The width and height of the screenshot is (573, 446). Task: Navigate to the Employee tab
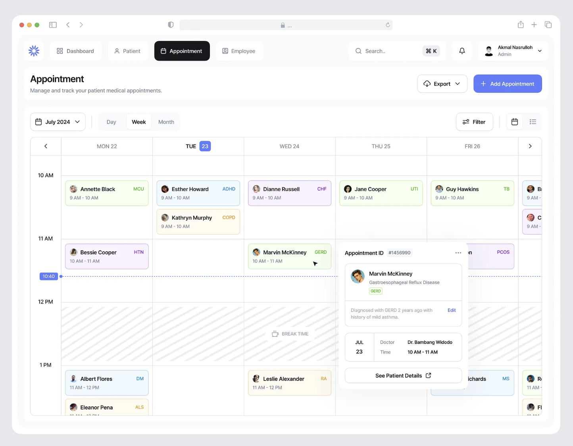(x=239, y=51)
